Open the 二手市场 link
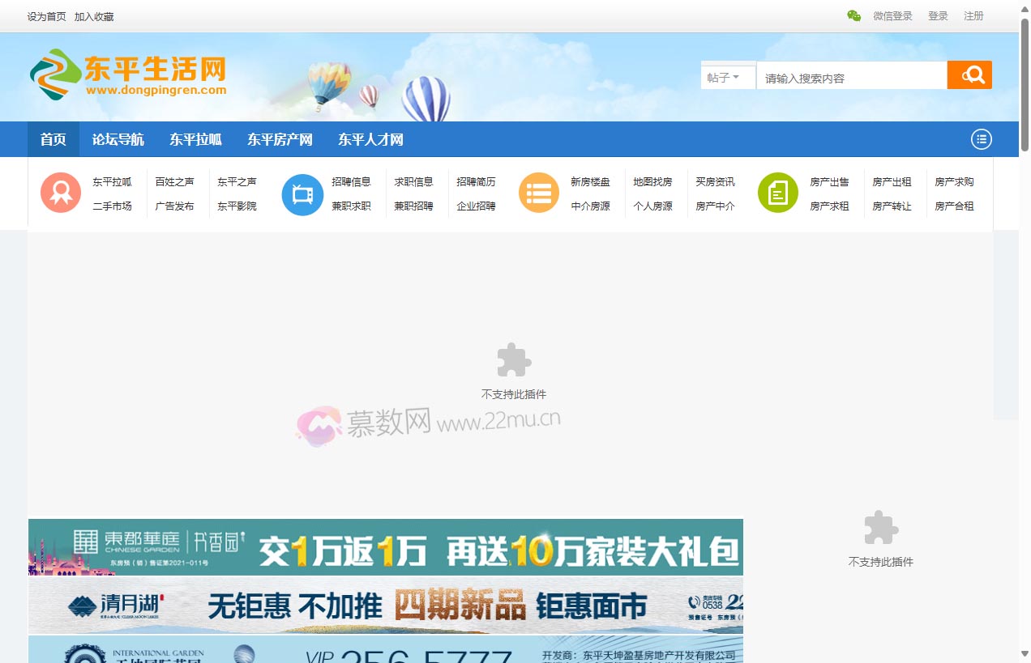The width and height of the screenshot is (1031, 663). tap(113, 206)
